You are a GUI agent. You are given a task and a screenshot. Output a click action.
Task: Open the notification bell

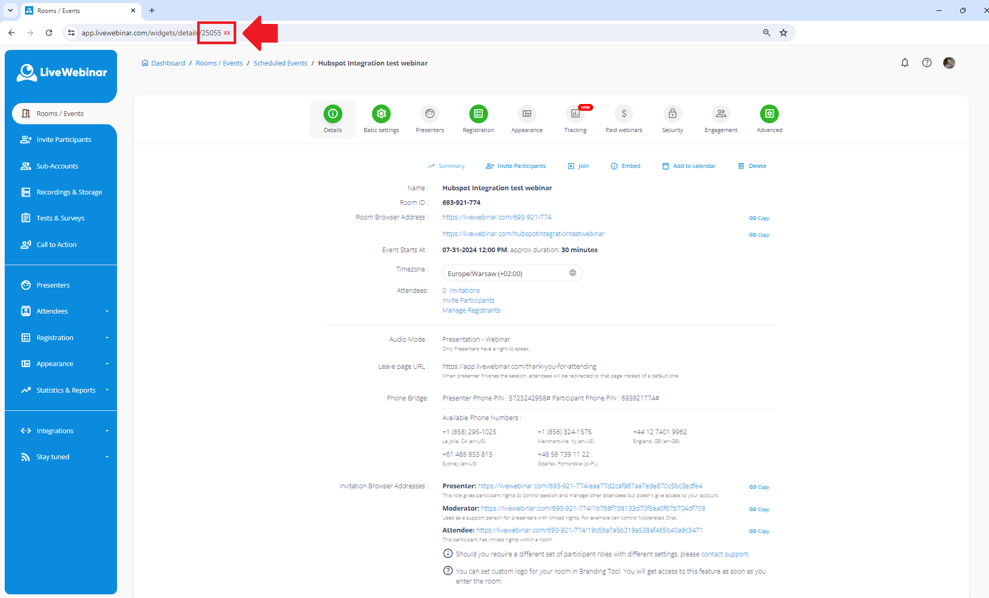pos(905,62)
